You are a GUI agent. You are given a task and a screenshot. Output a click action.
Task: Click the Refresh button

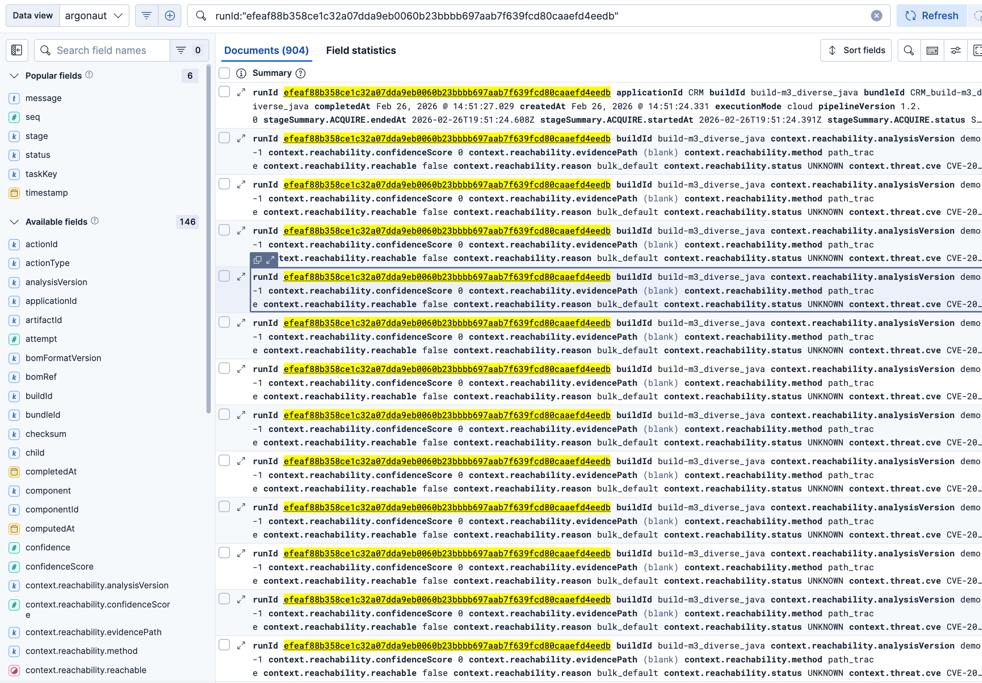932,16
